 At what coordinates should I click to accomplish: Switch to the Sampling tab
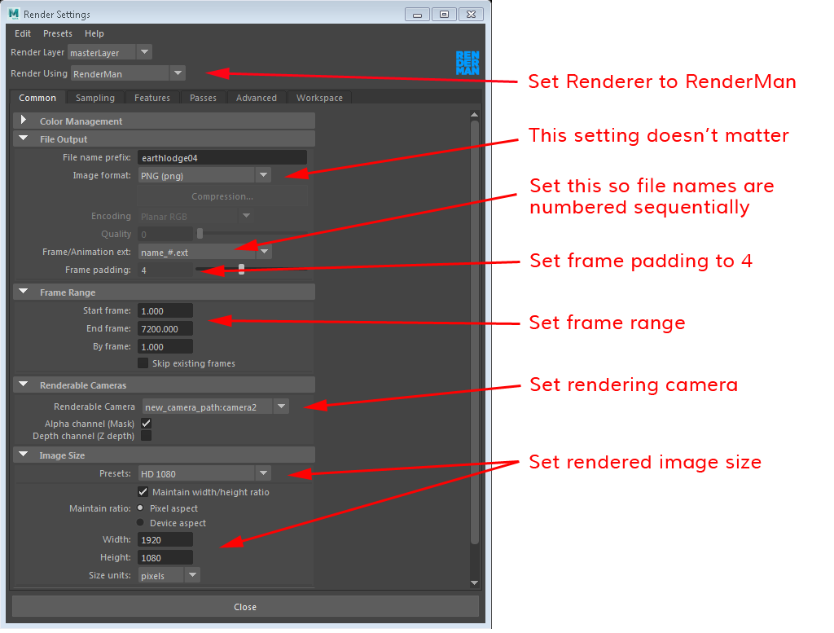point(95,98)
